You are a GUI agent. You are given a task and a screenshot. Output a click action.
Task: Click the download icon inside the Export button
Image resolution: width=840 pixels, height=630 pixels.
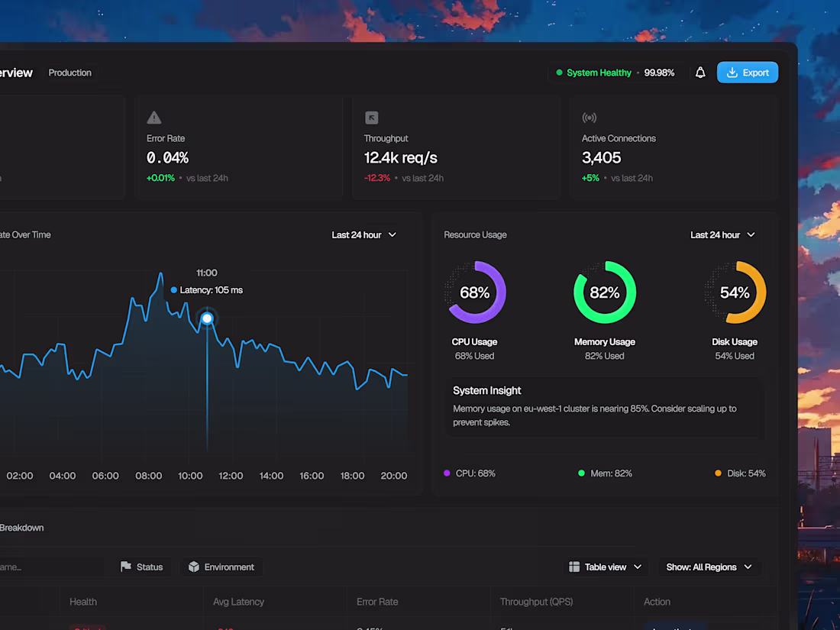731,72
